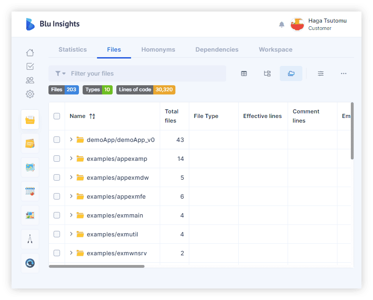The image size is (373, 300).
Task: Open the three-dots more options menu
Action: point(343,74)
